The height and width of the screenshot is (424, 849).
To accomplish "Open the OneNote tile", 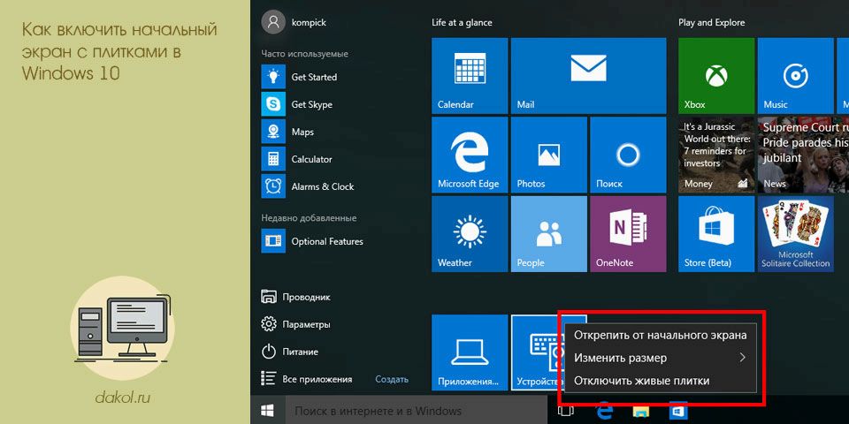I will pyautogui.click(x=628, y=233).
